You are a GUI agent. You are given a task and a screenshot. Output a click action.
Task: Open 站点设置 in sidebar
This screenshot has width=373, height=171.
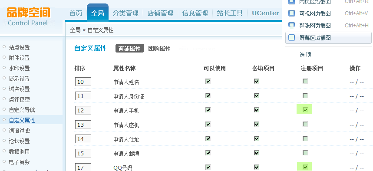[x=19, y=47]
